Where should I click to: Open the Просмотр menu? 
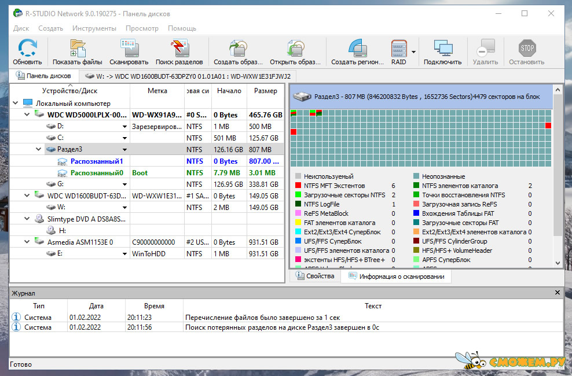point(142,28)
